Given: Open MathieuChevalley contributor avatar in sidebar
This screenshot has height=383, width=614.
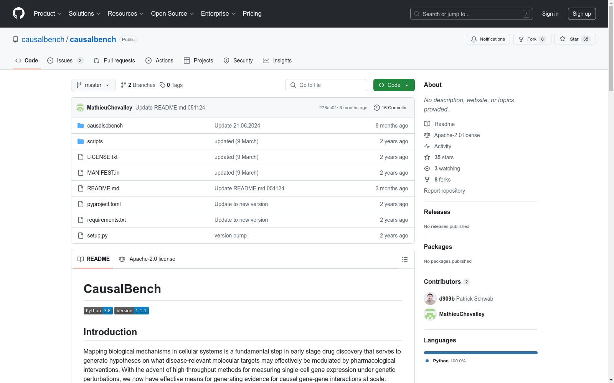Looking at the screenshot, I should [x=430, y=314].
